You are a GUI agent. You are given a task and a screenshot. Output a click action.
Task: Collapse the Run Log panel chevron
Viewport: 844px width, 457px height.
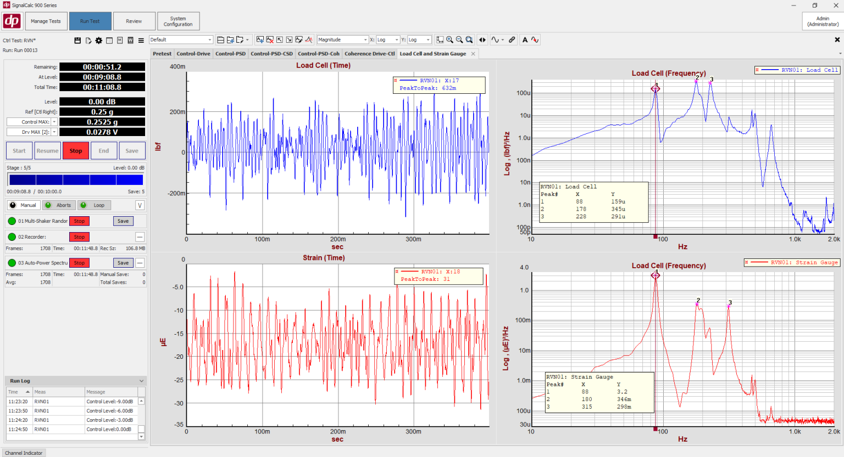point(141,381)
